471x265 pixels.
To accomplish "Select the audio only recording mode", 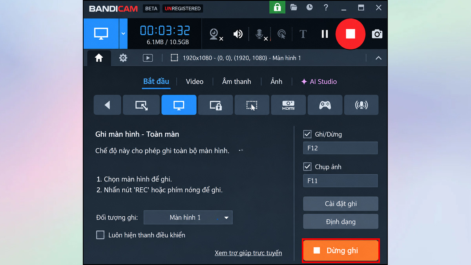I will pos(361,105).
